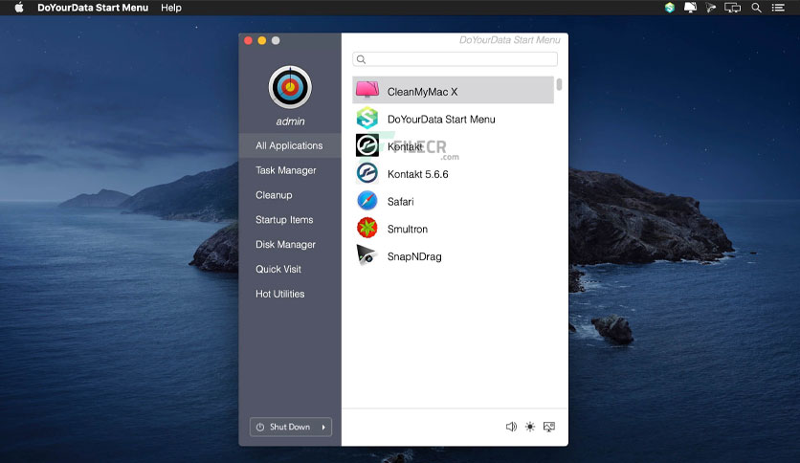Click the DoYourData menu bar status icon

tap(670, 8)
